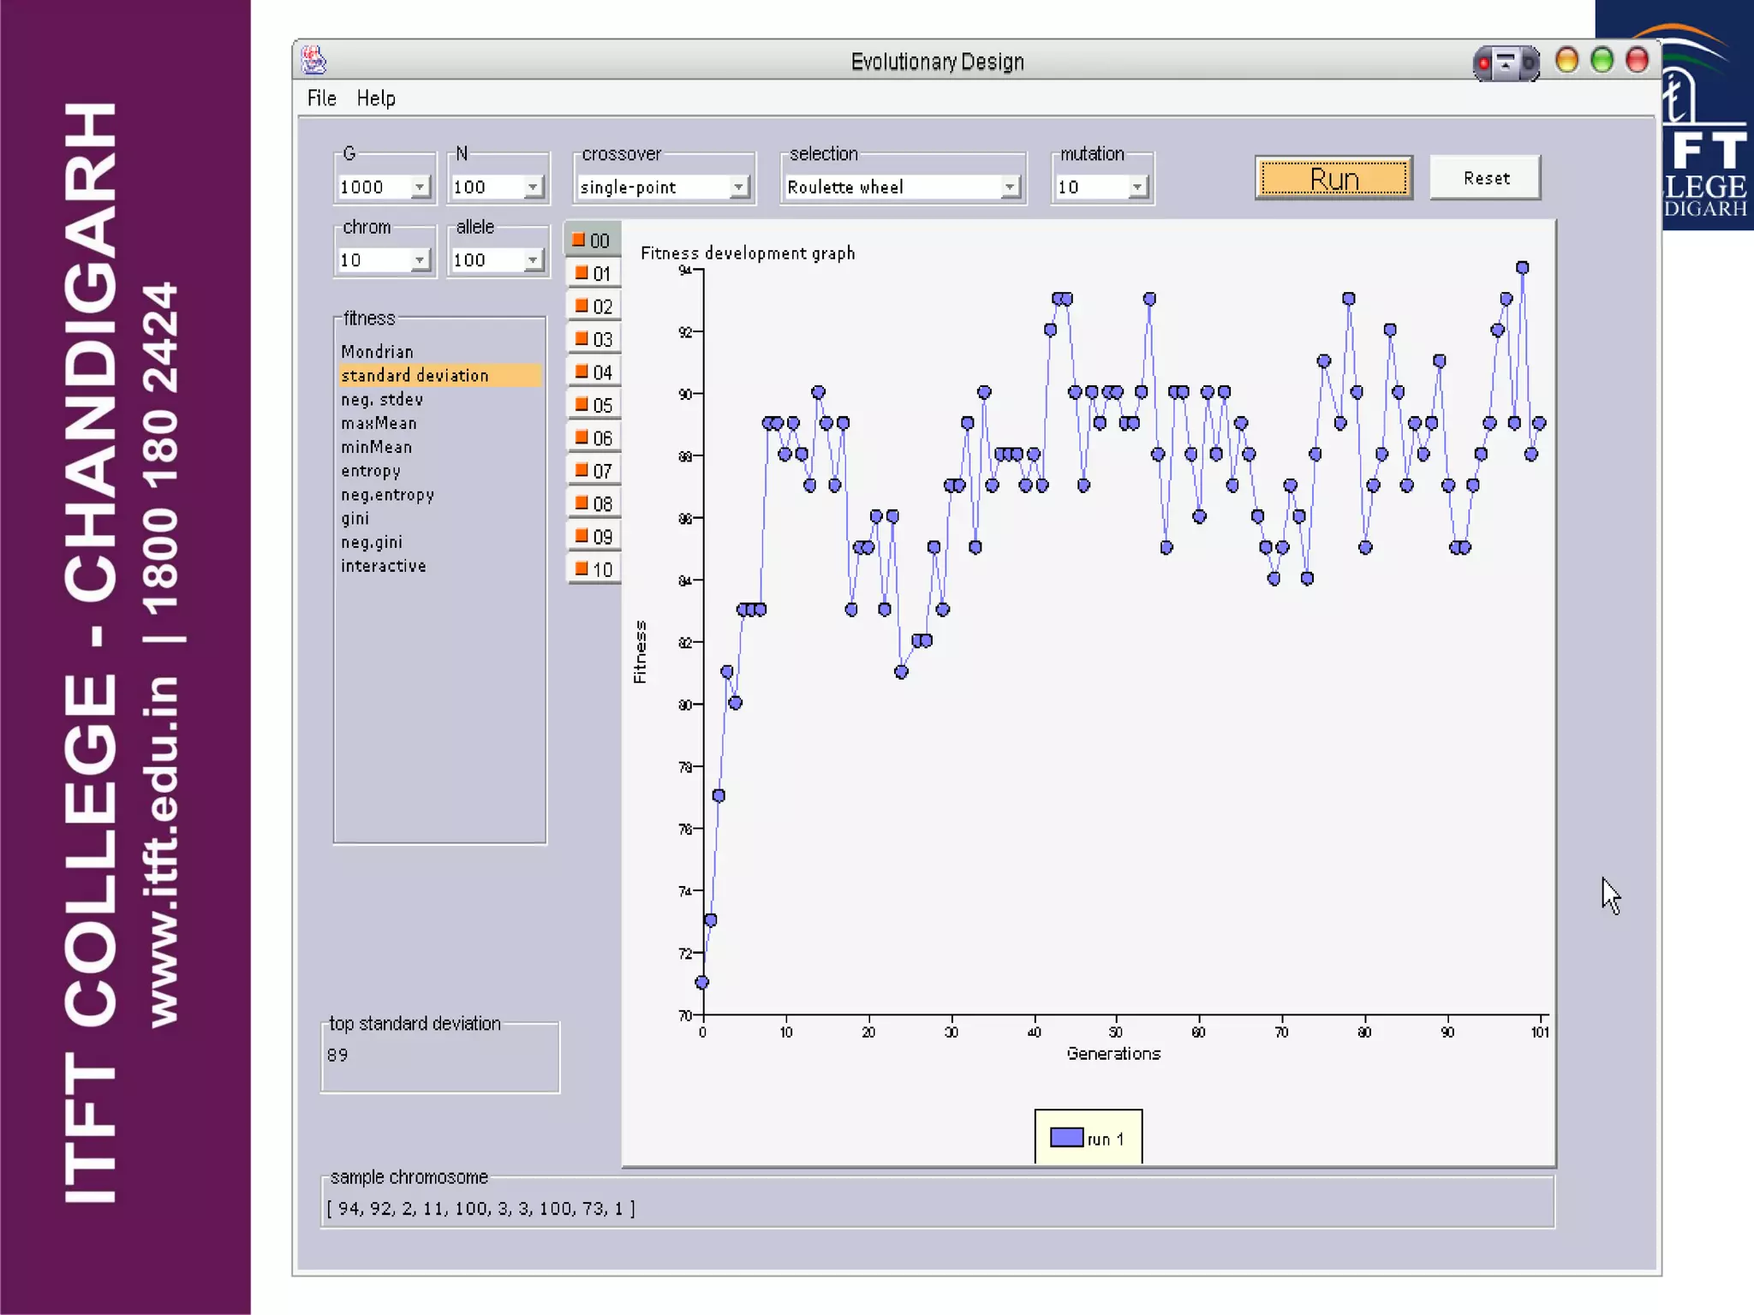This screenshot has width=1754, height=1315.
Task: Click the green window control button
Action: (x=1602, y=61)
